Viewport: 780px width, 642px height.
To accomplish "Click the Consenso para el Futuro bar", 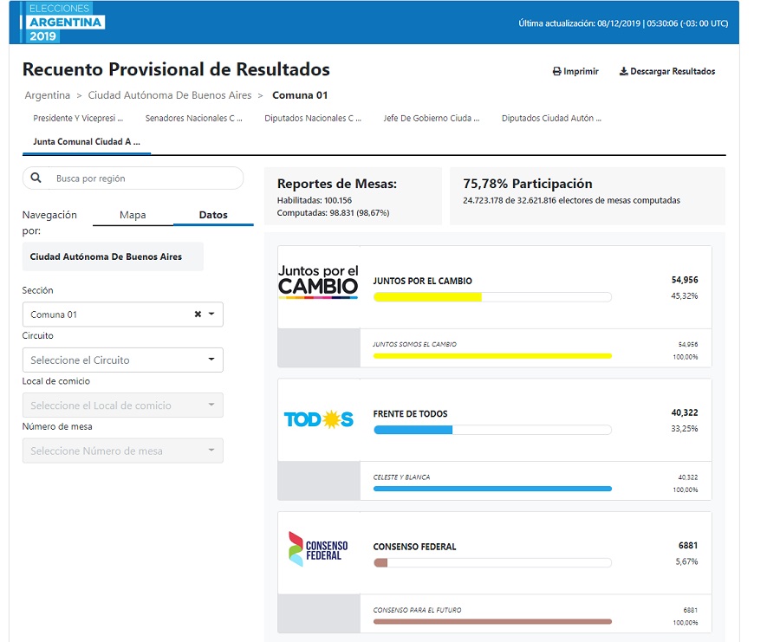I will [x=492, y=621].
